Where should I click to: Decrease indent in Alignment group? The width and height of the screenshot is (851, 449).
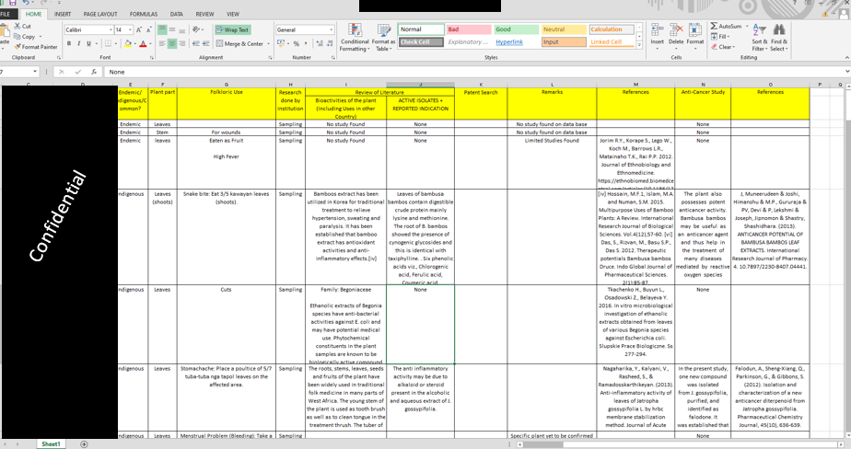pos(196,43)
